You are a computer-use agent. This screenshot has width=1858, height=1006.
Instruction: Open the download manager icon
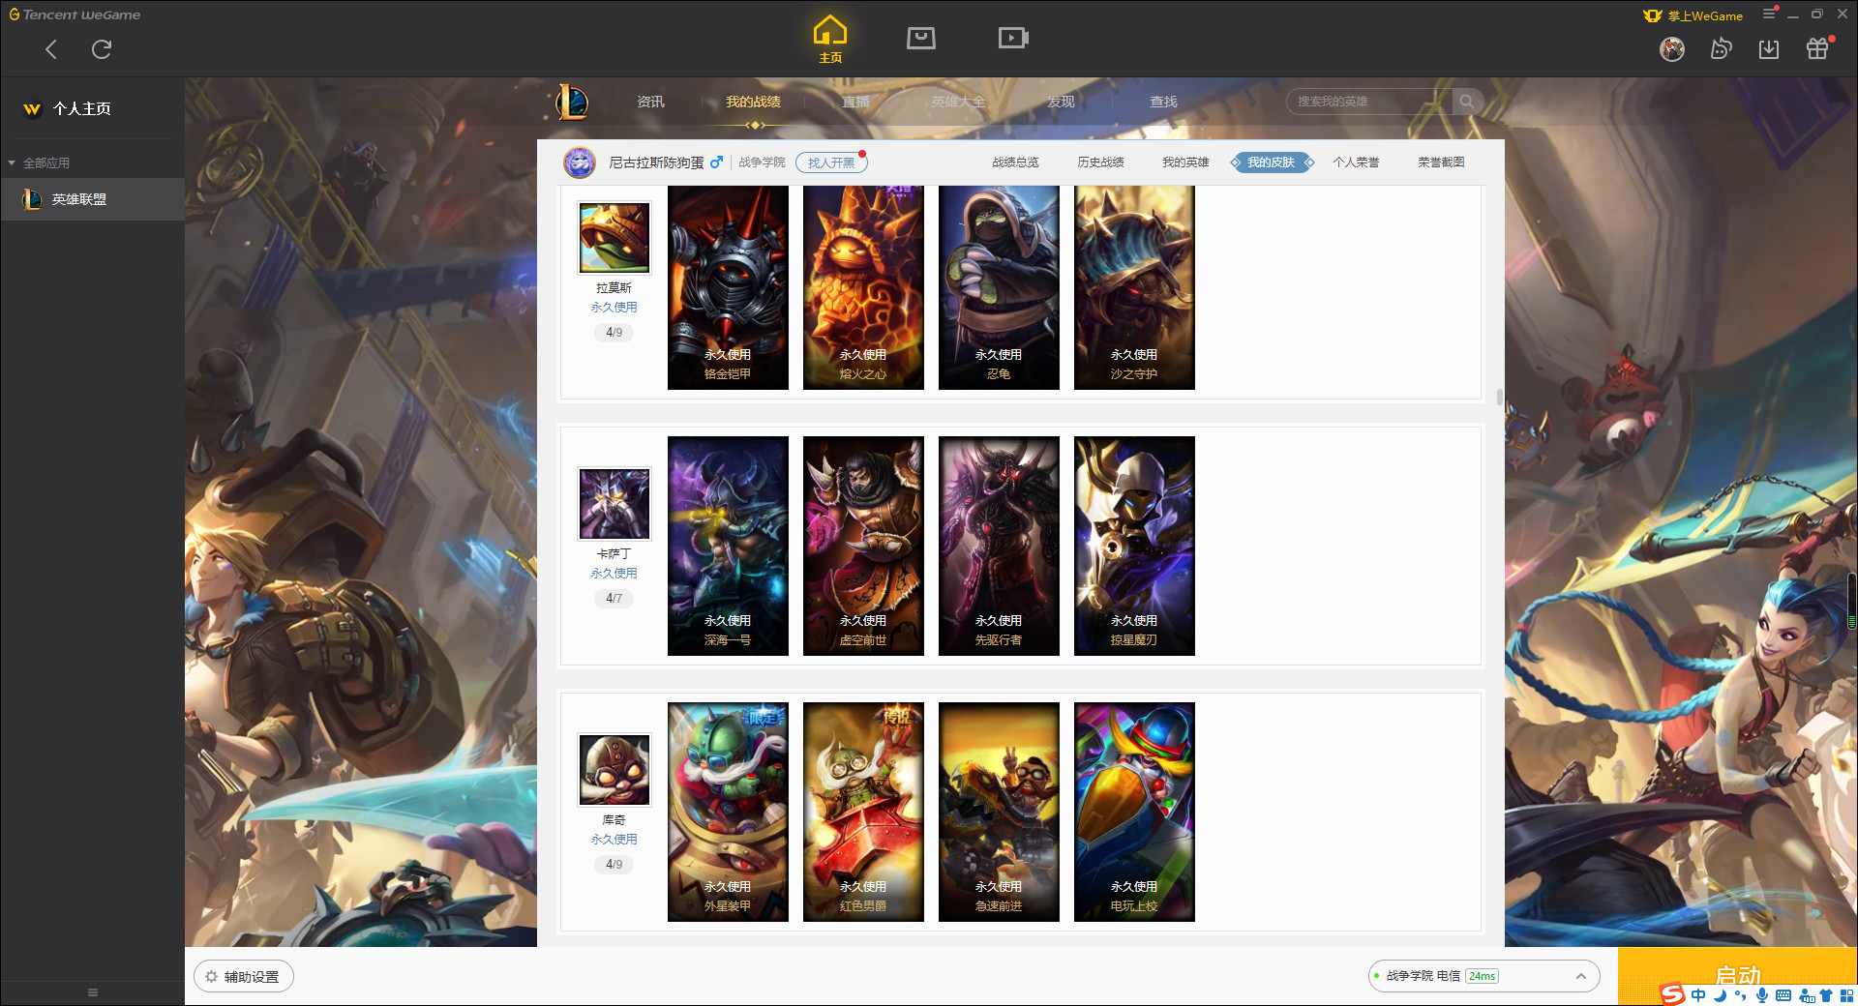1769,49
